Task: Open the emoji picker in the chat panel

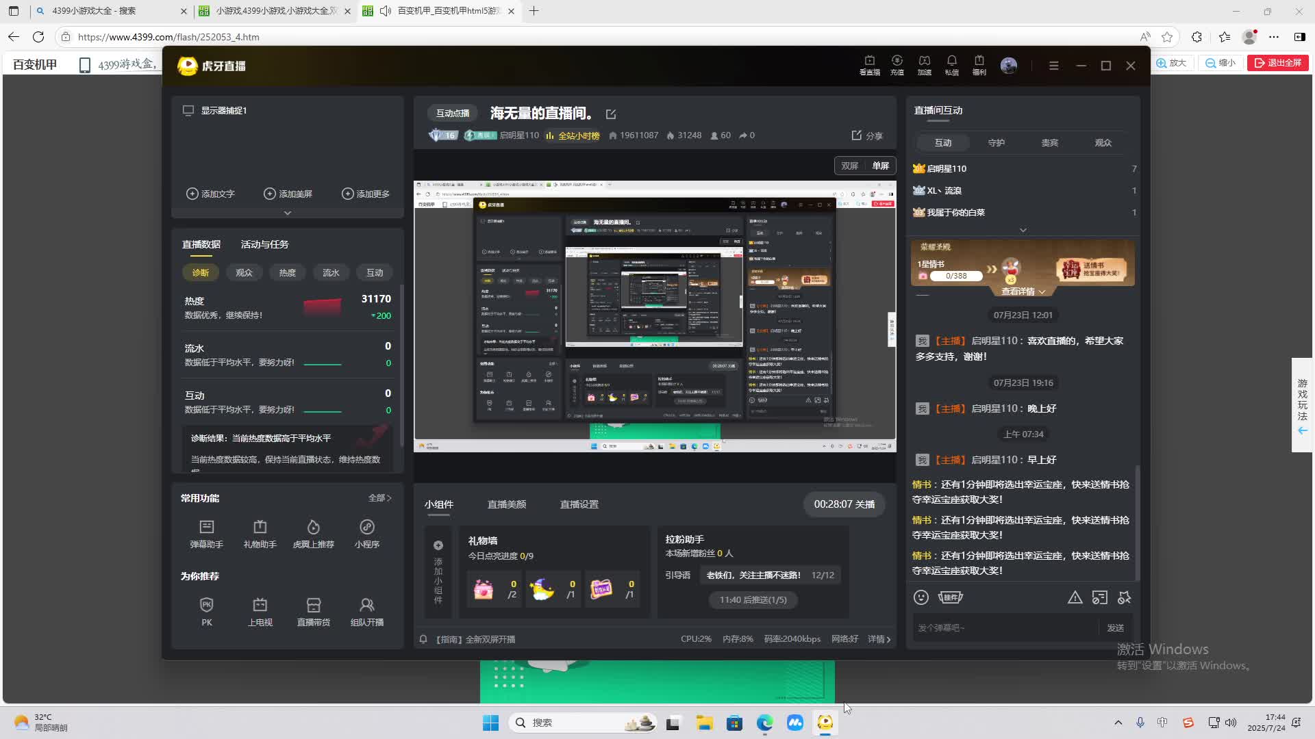Action: coord(921,597)
